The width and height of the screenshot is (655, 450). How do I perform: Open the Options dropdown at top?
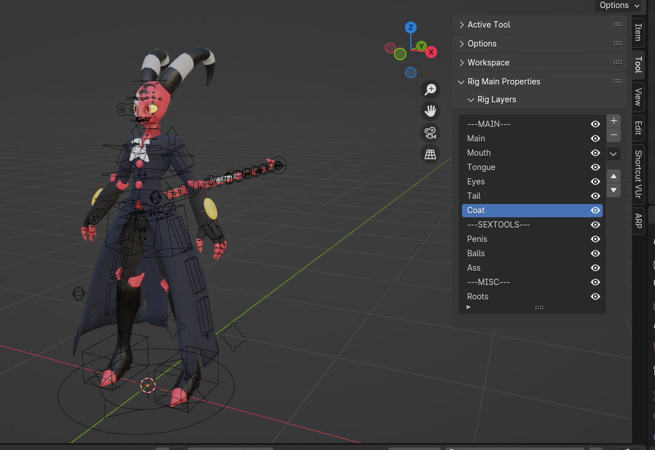point(619,5)
